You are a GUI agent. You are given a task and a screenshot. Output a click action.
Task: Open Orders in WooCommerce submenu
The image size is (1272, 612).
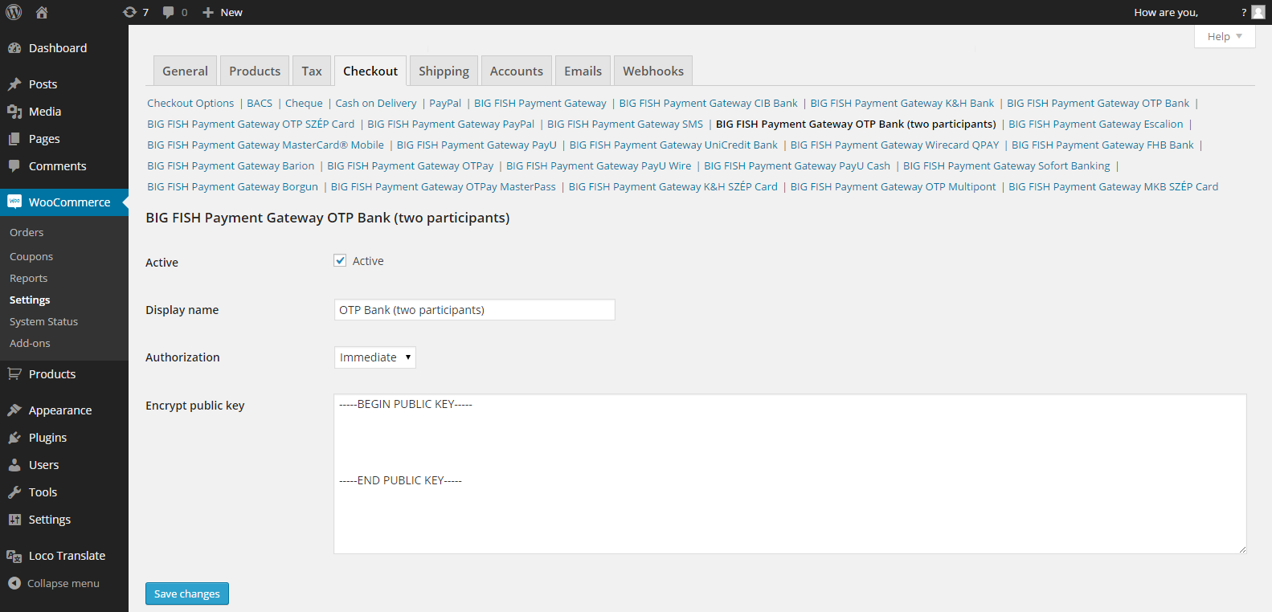point(27,232)
